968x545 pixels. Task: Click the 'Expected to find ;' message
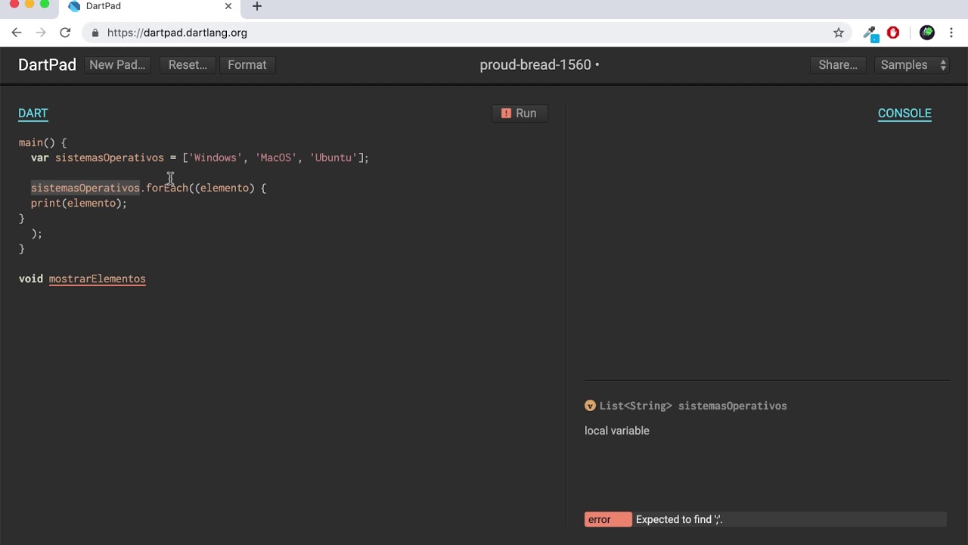point(679,519)
